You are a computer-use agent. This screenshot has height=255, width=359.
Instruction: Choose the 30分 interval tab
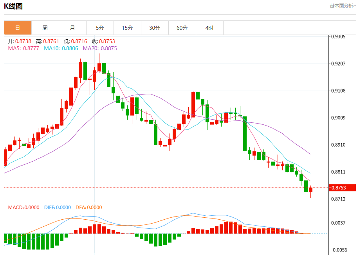tap(155, 28)
